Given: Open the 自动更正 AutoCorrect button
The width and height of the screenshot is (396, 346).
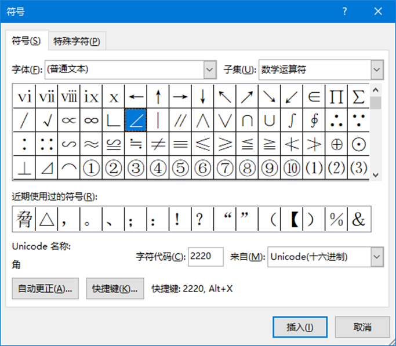Looking at the screenshot, I should pyautogui.click(x=46, y=289).
